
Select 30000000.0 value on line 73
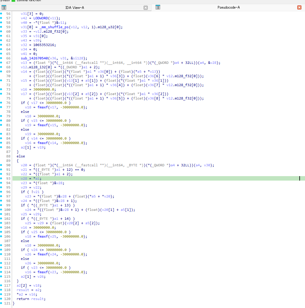(x=44, y=89)
